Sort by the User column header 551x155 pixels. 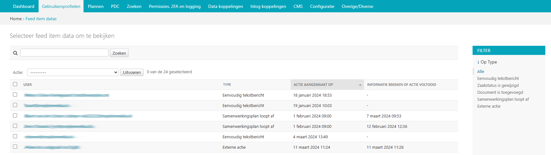(28, 85)
